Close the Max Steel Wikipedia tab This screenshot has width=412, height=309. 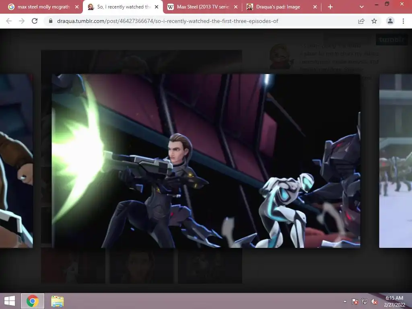(x=236, y=7)
